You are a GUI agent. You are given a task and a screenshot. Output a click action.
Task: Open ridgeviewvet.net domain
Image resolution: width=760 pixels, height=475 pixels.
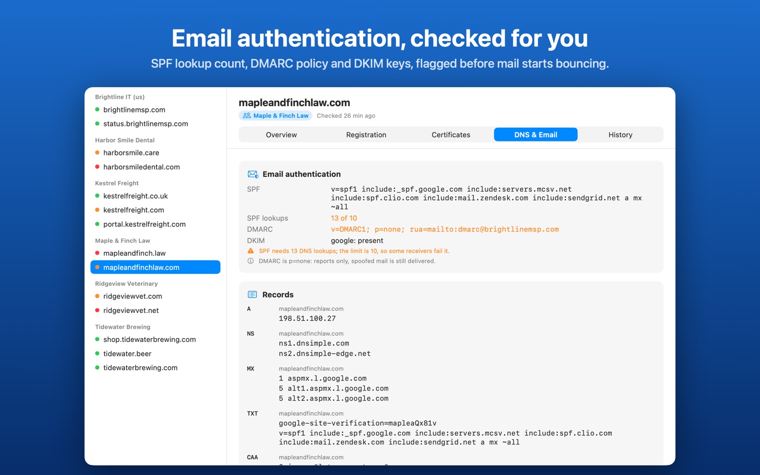click(x=155, y=310)
